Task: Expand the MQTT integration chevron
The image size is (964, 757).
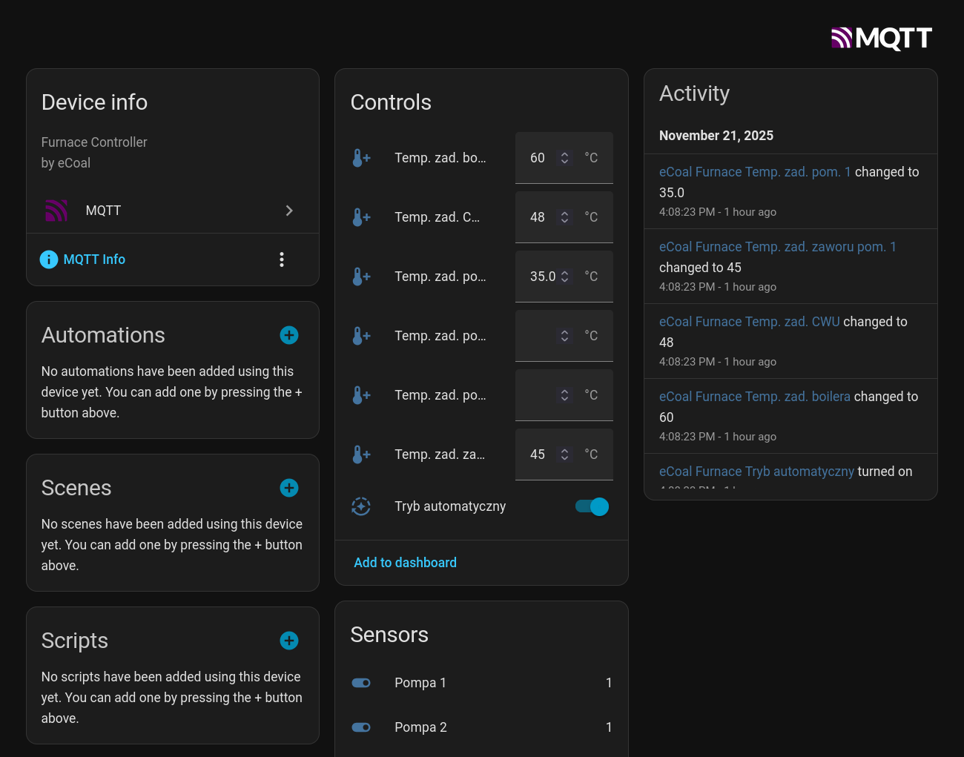Action: click(289, 211)
